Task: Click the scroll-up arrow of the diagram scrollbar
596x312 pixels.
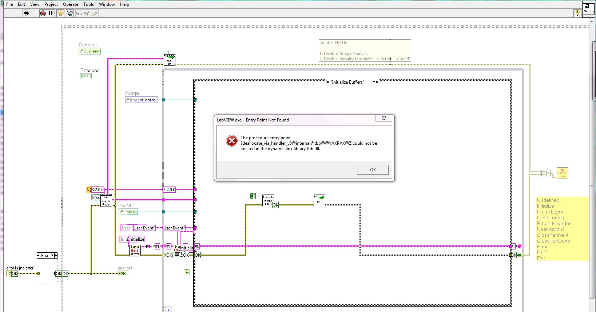Action: click(x=592, y=21)
